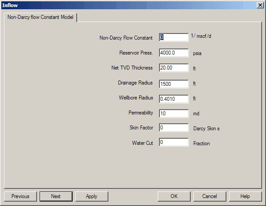Close the Inflow window with X

click(260, 5)
